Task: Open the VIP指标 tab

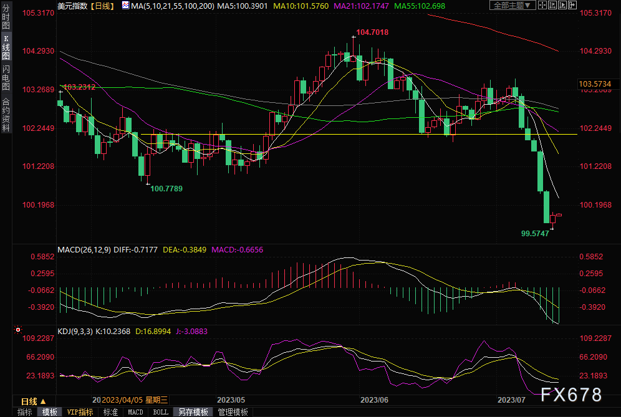Action: pos(80,412)
